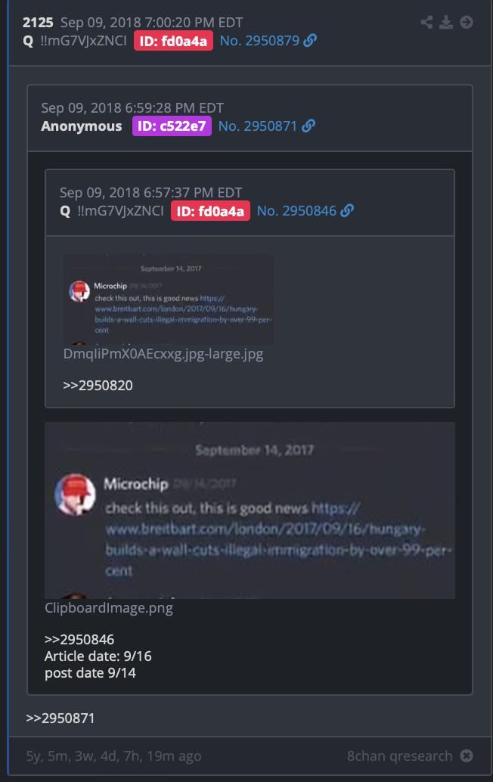This screenshot has height=782, width=493.
Task: Open post link No. 2950846
Action: (296, 210)
